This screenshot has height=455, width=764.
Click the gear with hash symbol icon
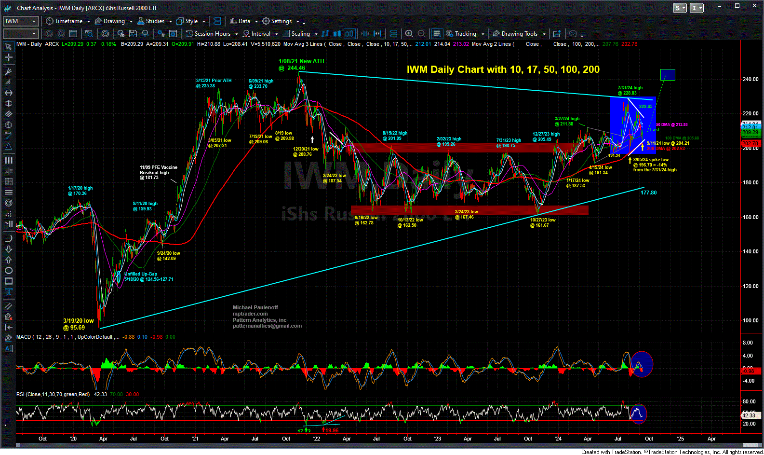coord(161,34)
